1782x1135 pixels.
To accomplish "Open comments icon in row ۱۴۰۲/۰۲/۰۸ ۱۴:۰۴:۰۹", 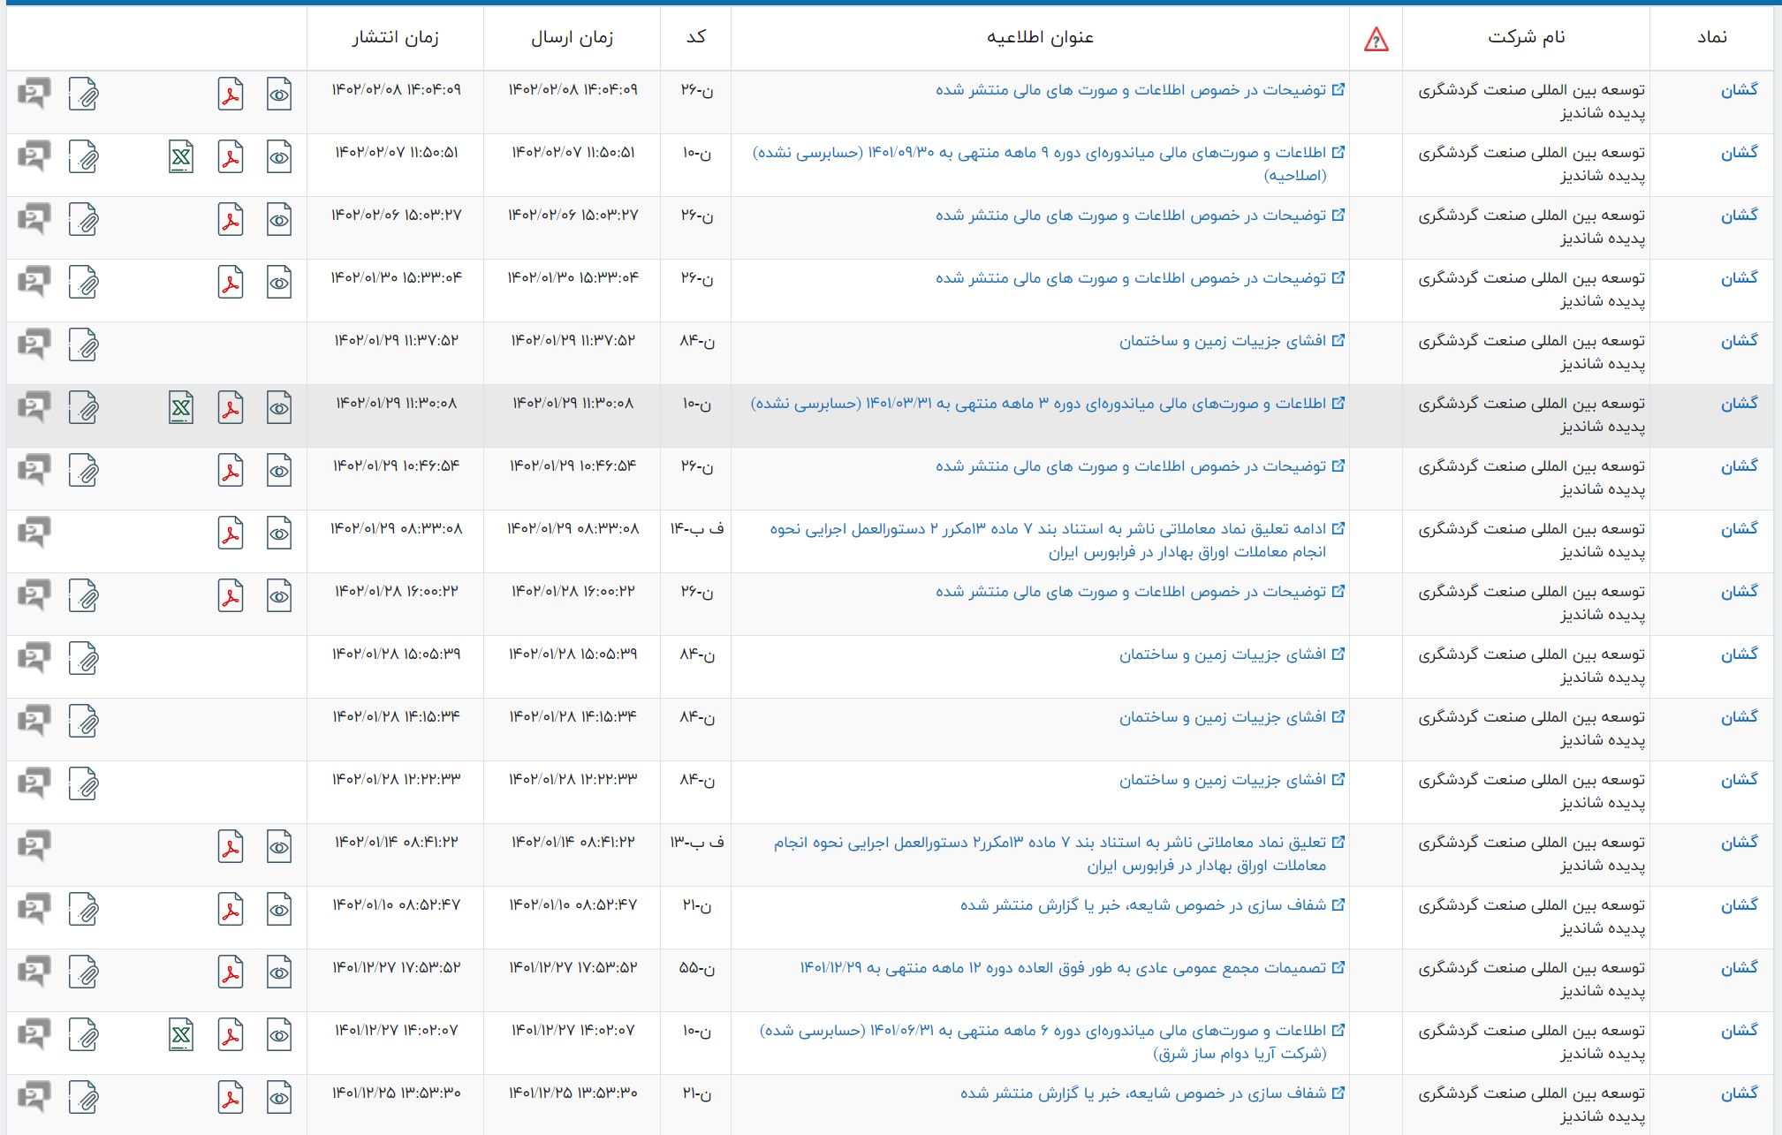I will (34, 93).
